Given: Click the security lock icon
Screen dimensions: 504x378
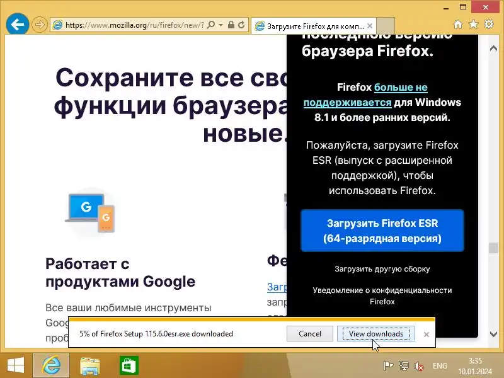Looking at the screenshot, I should 231,25.
